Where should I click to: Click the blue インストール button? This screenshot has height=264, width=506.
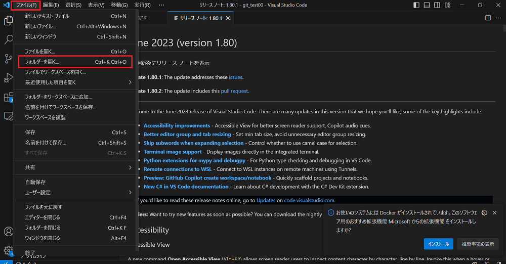438,244
